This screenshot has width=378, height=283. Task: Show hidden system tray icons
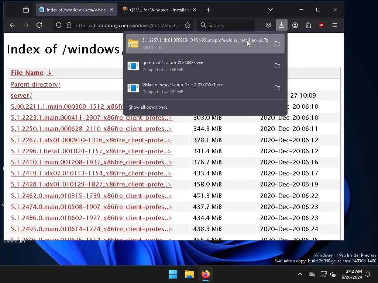pyautogui.click(x=300, y=274)
